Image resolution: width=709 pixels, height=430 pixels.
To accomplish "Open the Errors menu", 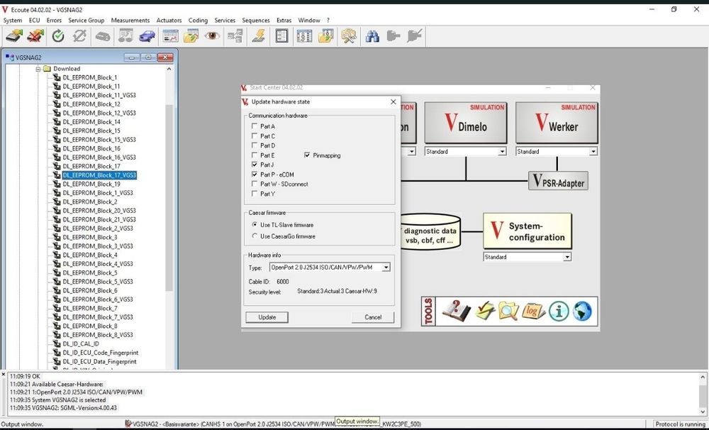I will coord(54,21).
